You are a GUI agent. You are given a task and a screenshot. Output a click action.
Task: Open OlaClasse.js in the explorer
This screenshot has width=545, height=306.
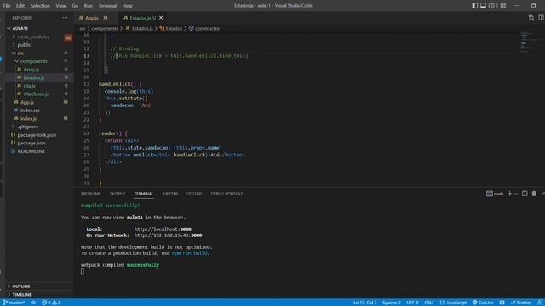pos(36,93)
